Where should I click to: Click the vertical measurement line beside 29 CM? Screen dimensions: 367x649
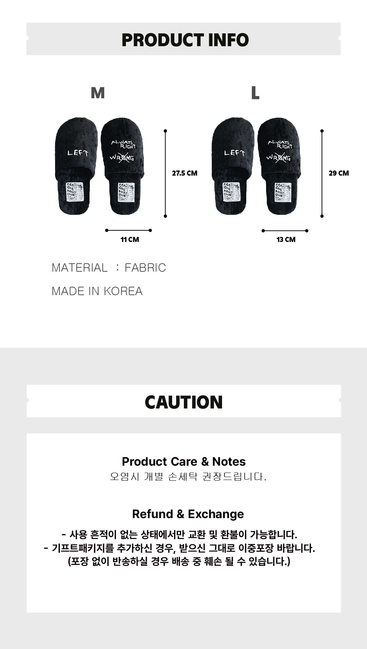pyautogui.click(x=322, y=173)
